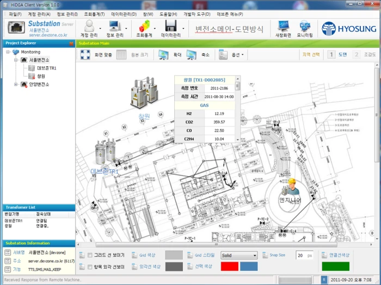The image size is (381, 285).
Task: Click the 엔지니어 engineer icon on drawing
Action: pos(291,187)
